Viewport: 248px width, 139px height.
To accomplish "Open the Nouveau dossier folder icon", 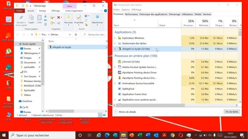I will click(69, 17).
